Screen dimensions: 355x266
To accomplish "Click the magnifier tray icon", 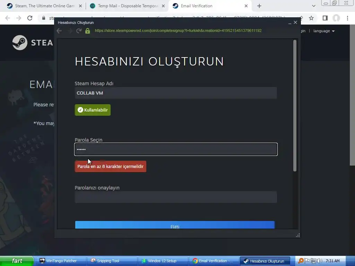I will [301, 261].
